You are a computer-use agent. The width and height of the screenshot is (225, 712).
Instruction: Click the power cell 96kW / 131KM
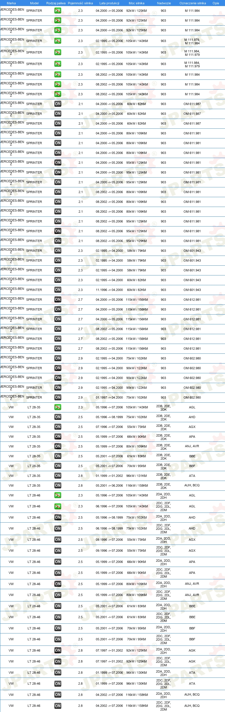137,476
